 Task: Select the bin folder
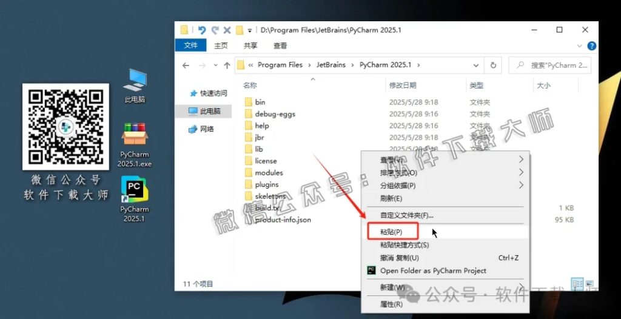tap(255, 102)
